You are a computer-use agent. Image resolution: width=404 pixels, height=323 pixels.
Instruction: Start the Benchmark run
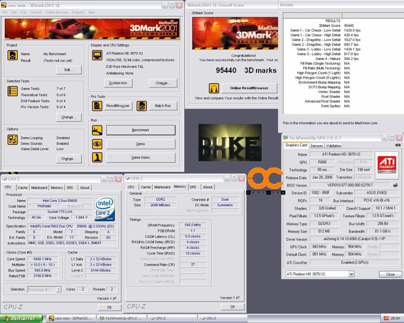[x=141, y=130]
